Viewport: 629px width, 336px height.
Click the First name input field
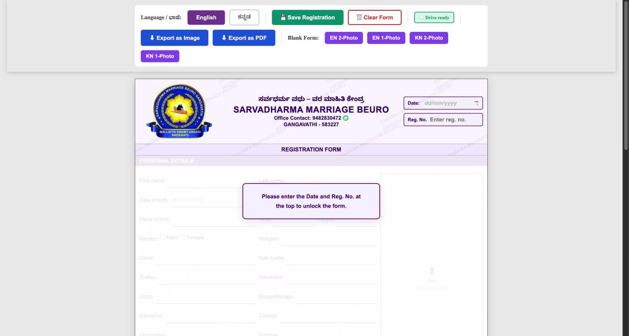[x=211, y=182]
